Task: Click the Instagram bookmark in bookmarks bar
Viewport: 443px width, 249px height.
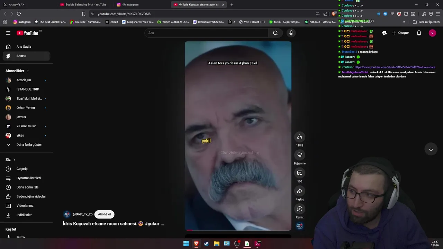Action: point(22,22)
